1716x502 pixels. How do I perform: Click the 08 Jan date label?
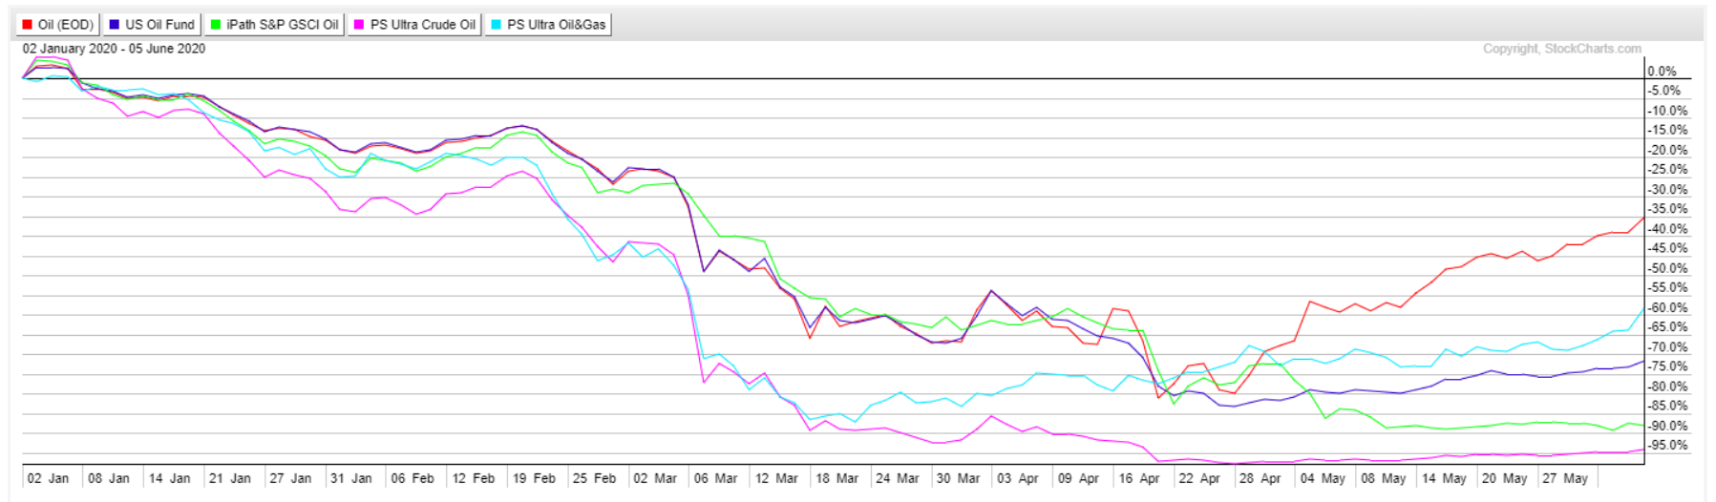(x=109, y=478)
